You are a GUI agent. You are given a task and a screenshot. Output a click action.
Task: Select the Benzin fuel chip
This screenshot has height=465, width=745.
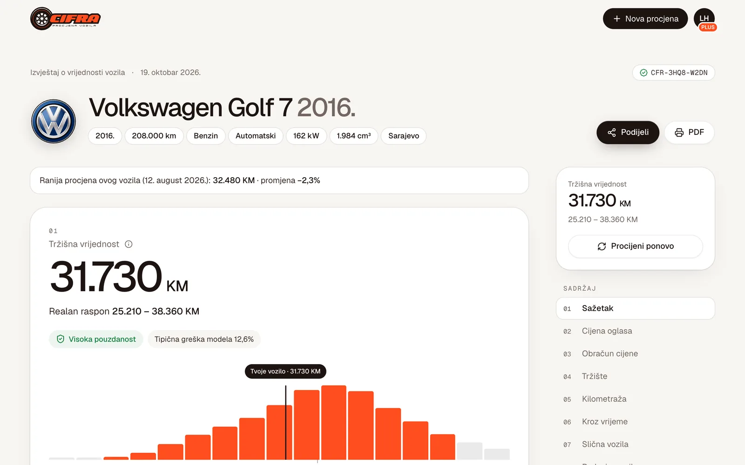click(206, 136)
